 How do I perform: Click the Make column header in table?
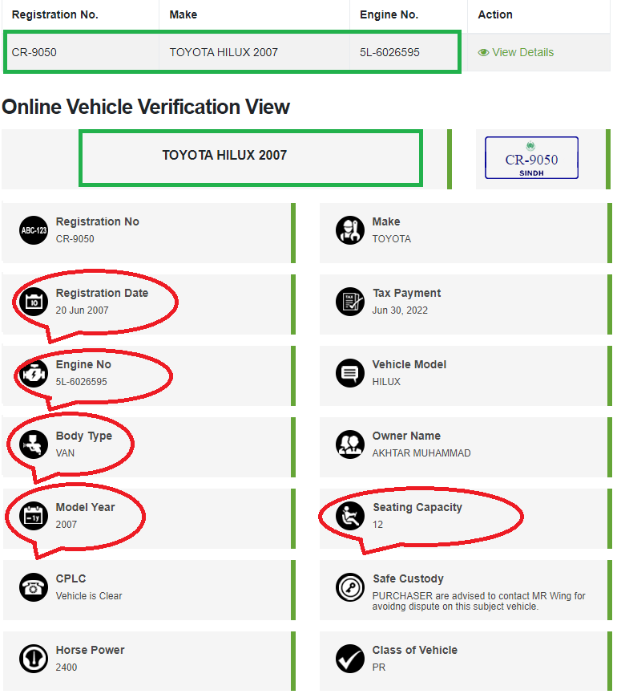pyautogui.click(x=183, y=14)
